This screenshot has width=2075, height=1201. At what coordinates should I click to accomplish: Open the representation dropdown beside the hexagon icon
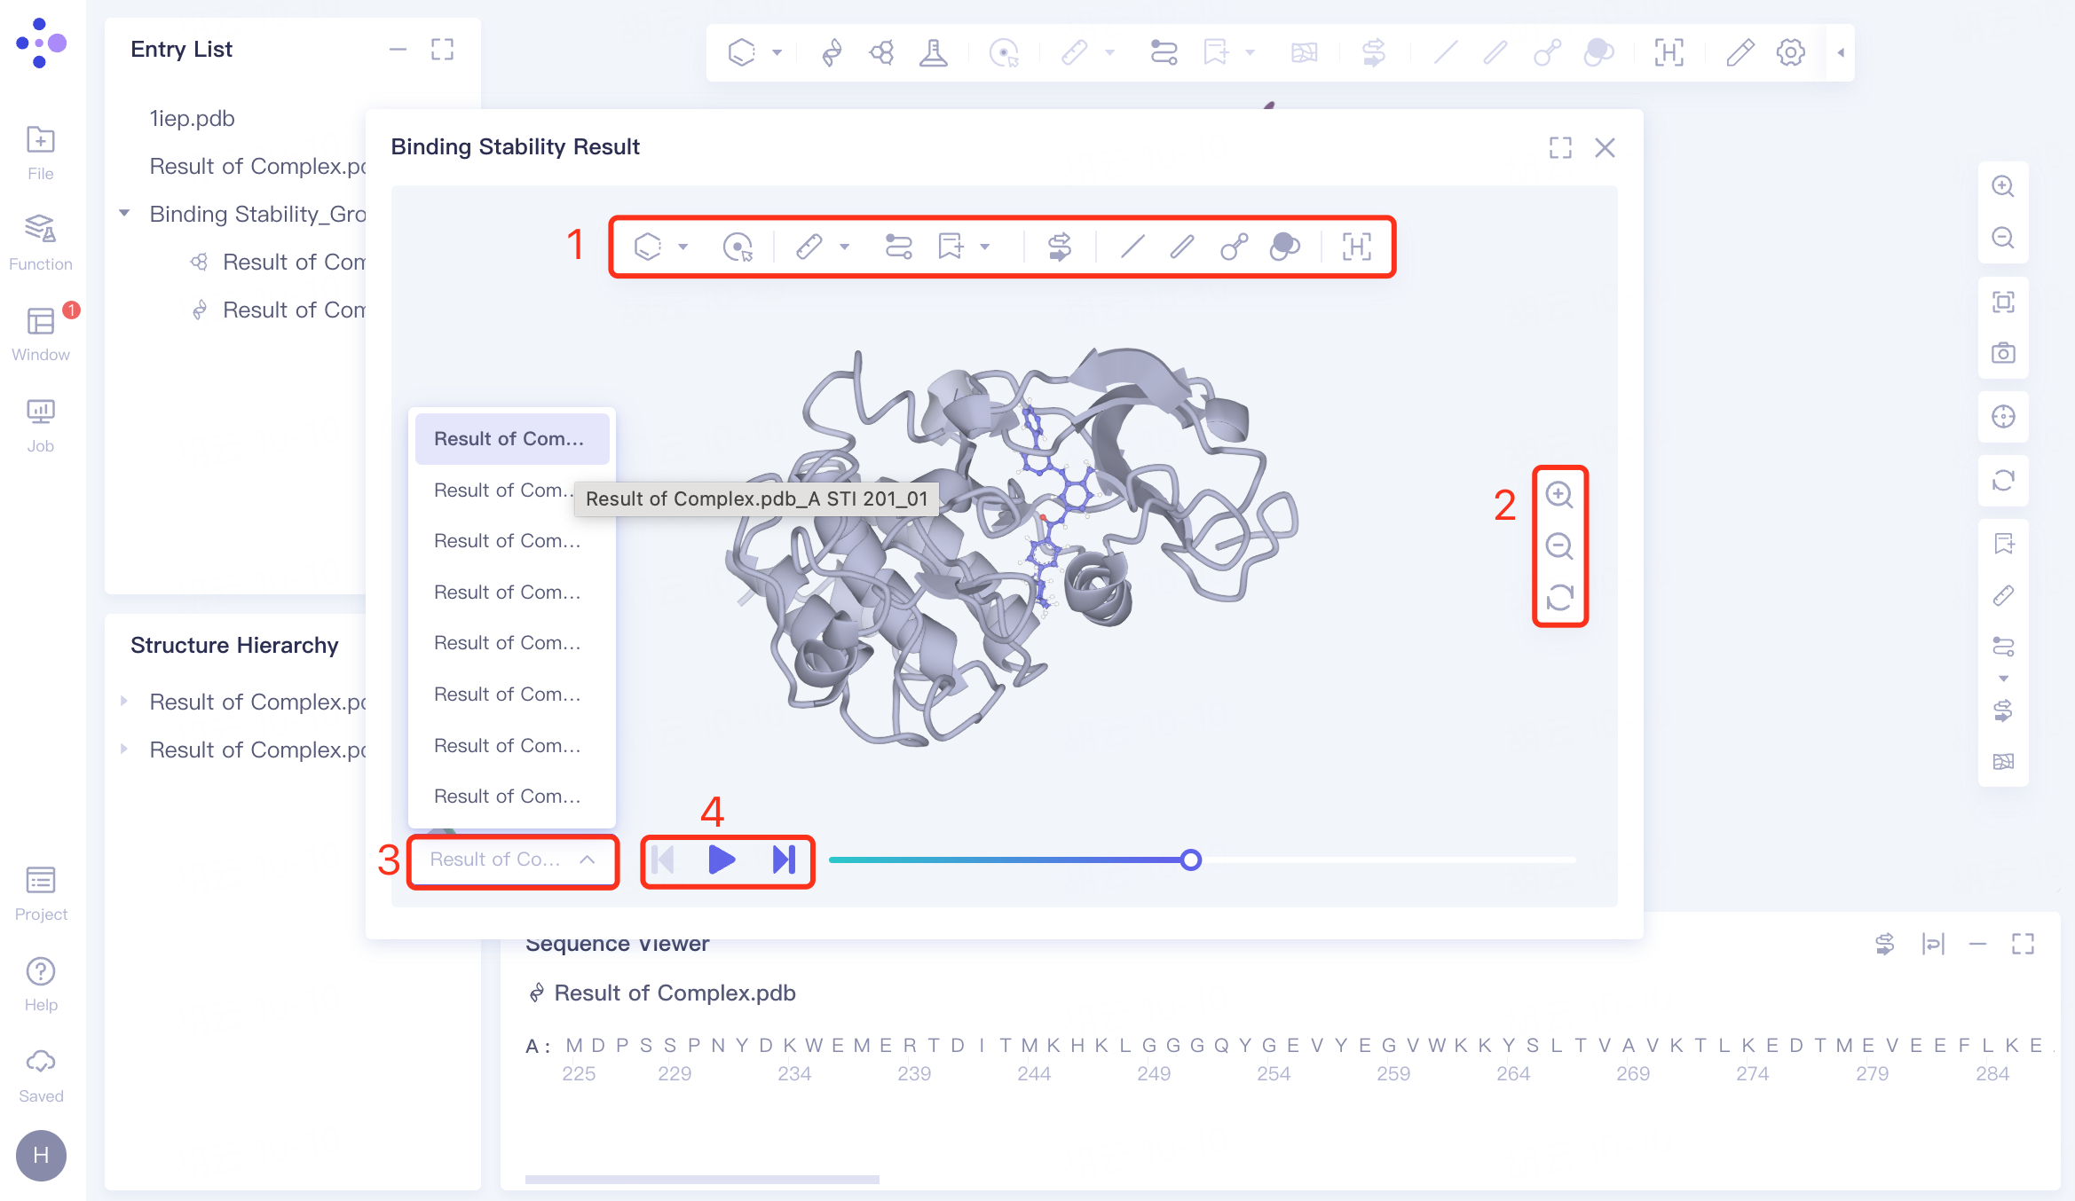(x=683, y=247)
